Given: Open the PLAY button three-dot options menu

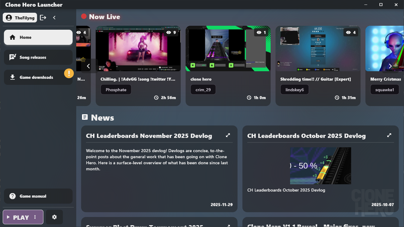Looking at the screenshot, I should coord(35,217).
